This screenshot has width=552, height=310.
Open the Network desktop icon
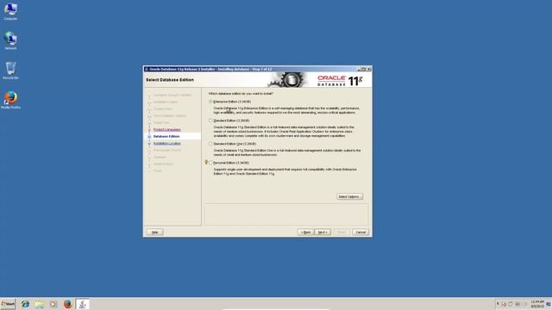pos(10,40)
